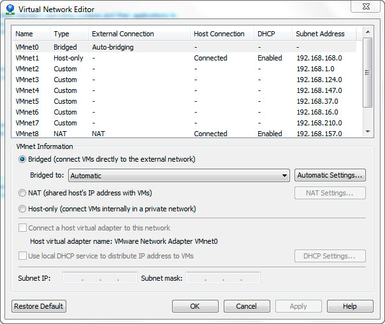This screenshot has width=385, height=324.
Task: Click the Bridged type cell of VMnet0
Action: tap(65, 47)
